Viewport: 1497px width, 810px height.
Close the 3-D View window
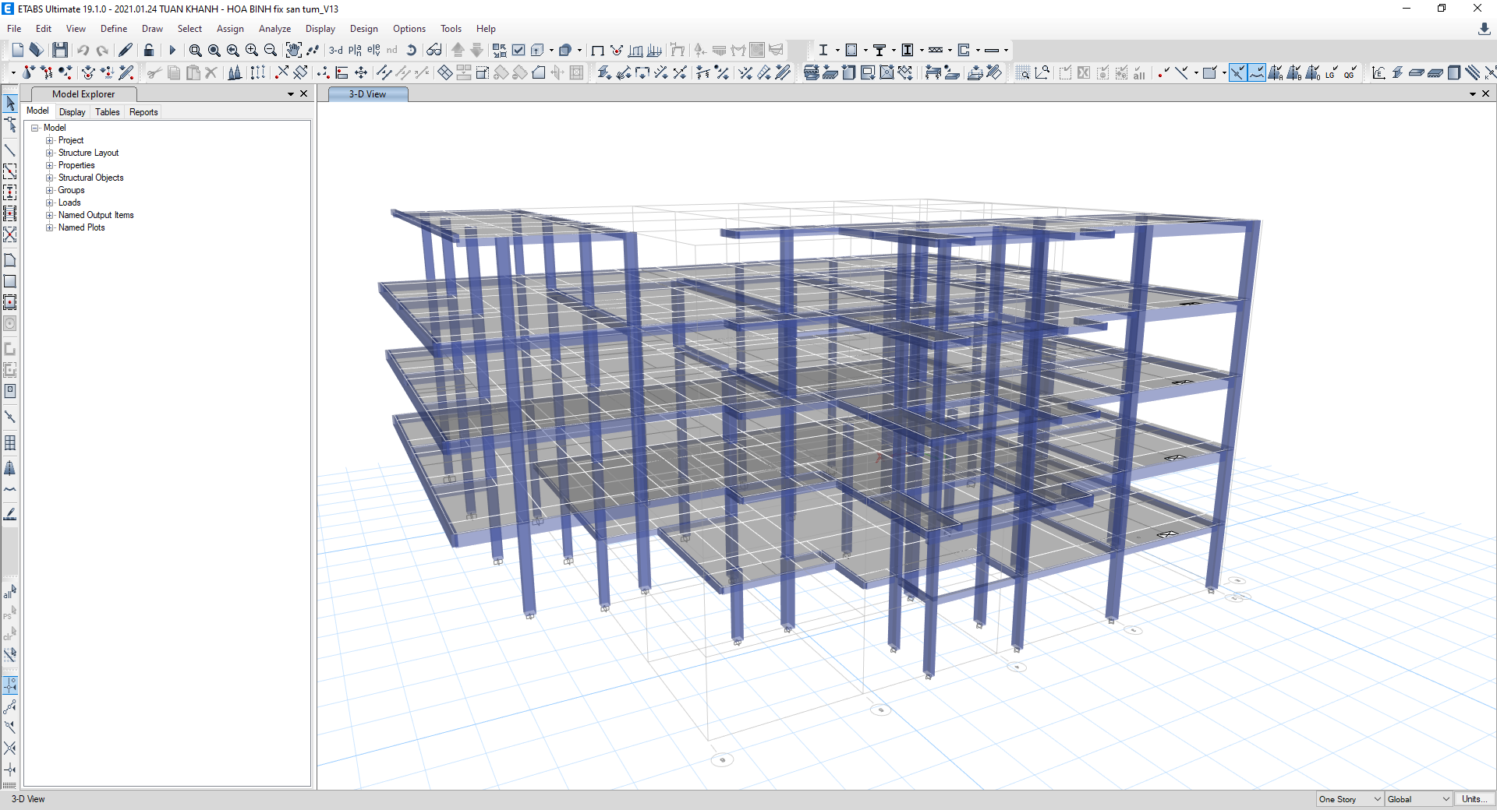pos(1486,93)
